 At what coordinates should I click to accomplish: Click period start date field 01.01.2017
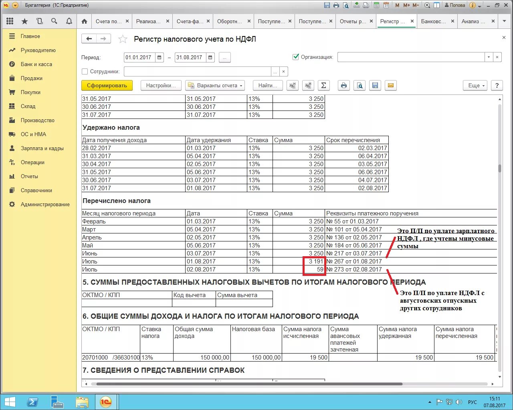(x=140, y=57)
